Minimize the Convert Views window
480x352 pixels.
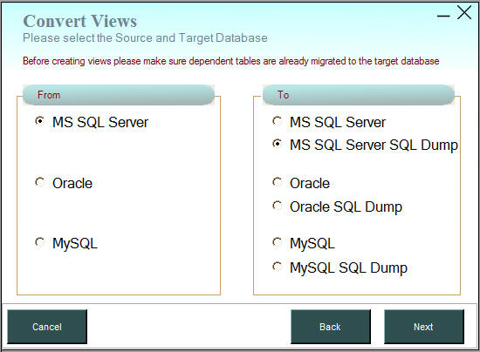tap(443, 16)
